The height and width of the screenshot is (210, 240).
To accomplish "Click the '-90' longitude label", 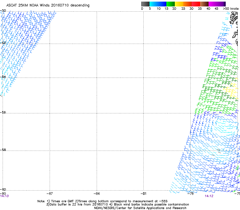I will pyautogui.click(x=3, y=194).
